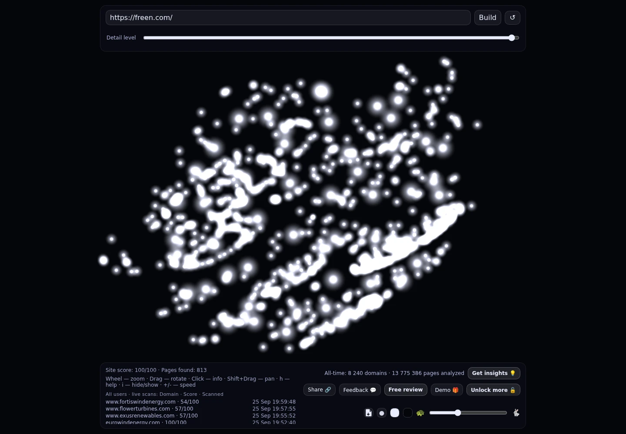626x434 pixels.
Task: Focus the URL field containing https://freen.com/
Action: coord(288,18)
